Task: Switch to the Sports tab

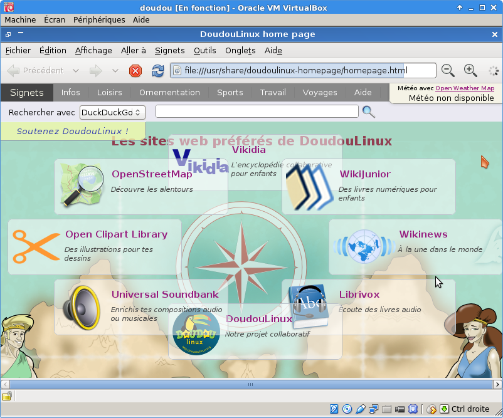Action: (x=230, y=93)
